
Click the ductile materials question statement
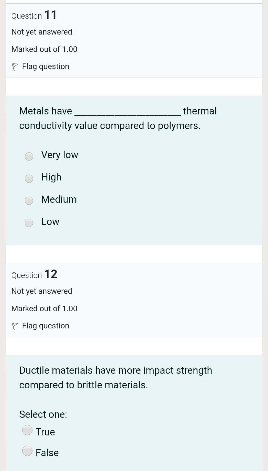pyautogui.click(x=116, y=378)
